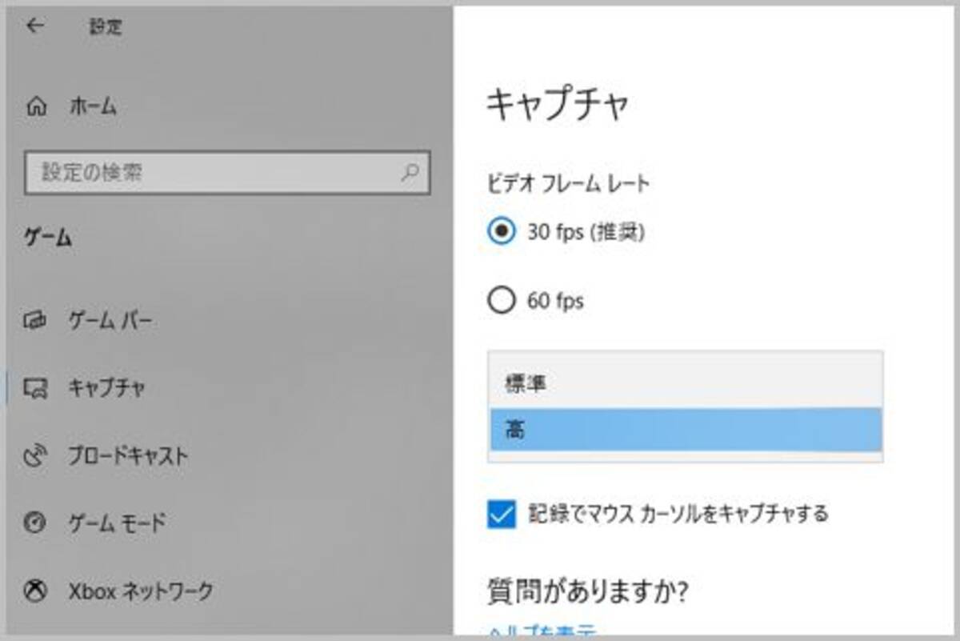Click the Home (ホーム) house icon

37,106
